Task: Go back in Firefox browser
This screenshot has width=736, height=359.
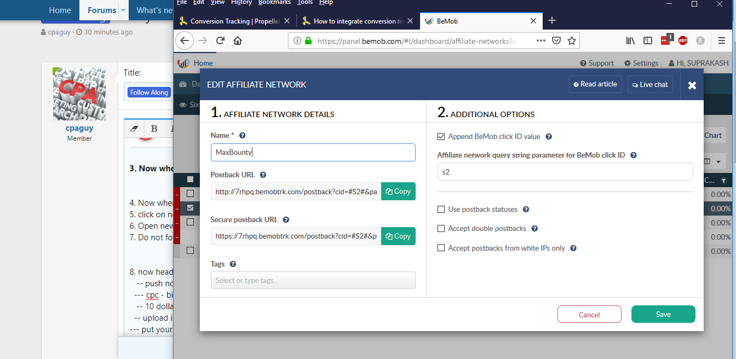Action: pos(185,40)
